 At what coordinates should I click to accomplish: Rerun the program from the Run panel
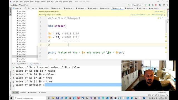tap(13, 67)
